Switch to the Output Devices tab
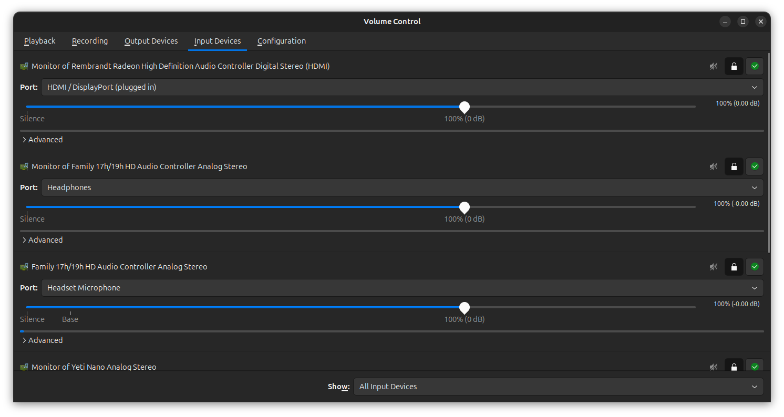 point(151,41)
